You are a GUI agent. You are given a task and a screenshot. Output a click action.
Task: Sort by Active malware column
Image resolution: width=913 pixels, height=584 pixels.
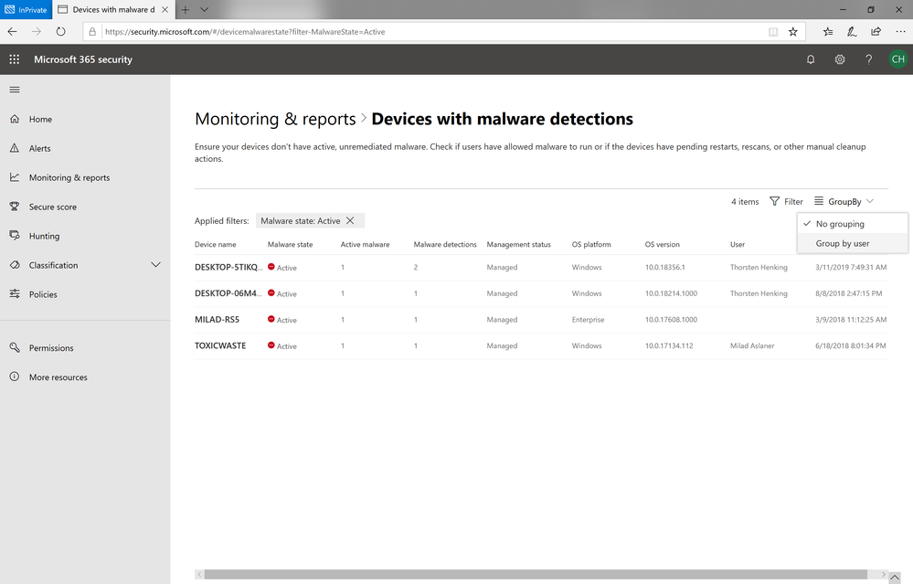(365, 245)
